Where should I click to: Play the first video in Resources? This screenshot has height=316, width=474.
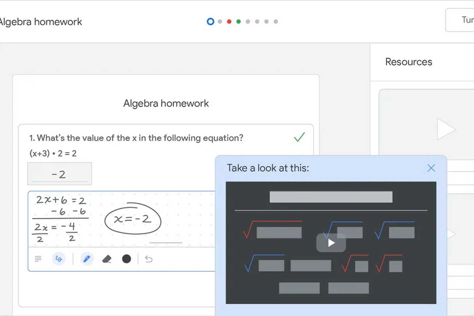click(446, 129)
